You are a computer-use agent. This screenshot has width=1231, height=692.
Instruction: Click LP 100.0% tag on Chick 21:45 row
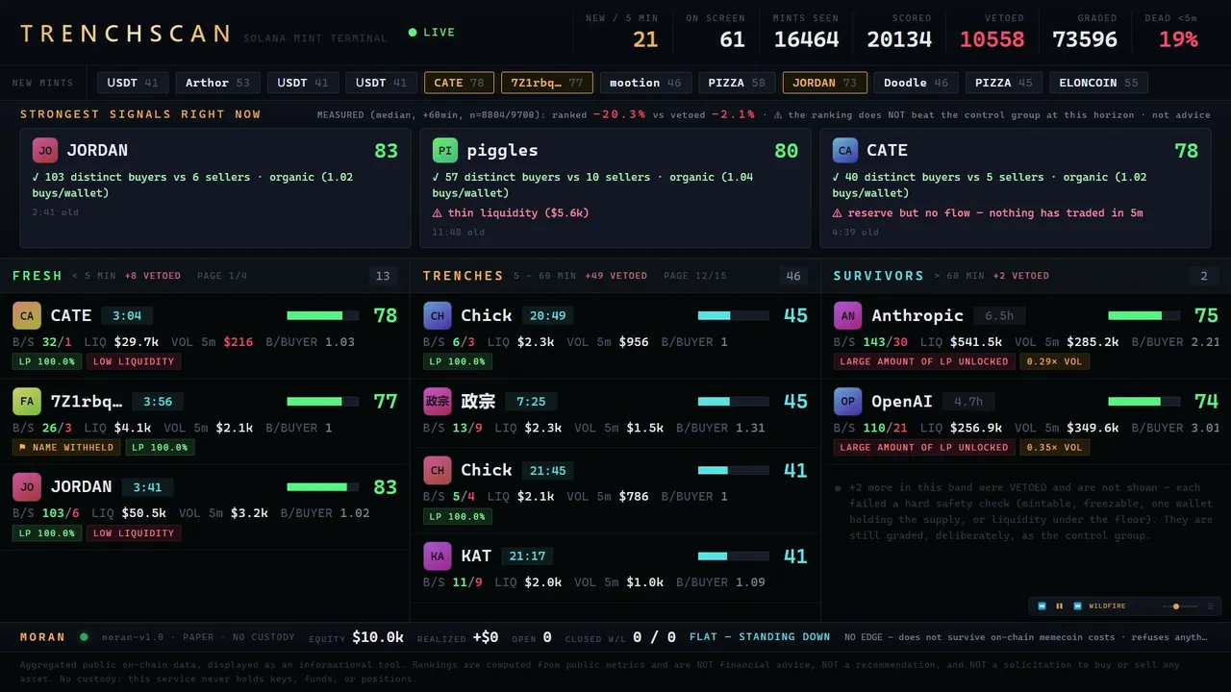tap(458, 516)
